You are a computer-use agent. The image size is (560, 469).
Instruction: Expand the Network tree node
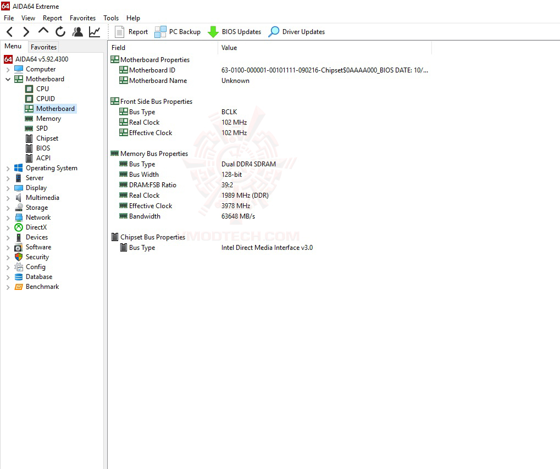pos(8,217)
